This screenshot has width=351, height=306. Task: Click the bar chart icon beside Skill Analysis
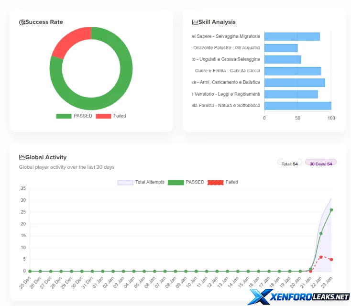click(x=195, y=22)
